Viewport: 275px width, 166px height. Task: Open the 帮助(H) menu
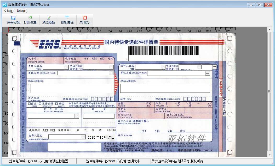[x=22, y=11]
